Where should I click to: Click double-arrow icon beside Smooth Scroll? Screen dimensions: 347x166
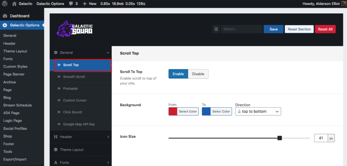click(x=59, y=77)
